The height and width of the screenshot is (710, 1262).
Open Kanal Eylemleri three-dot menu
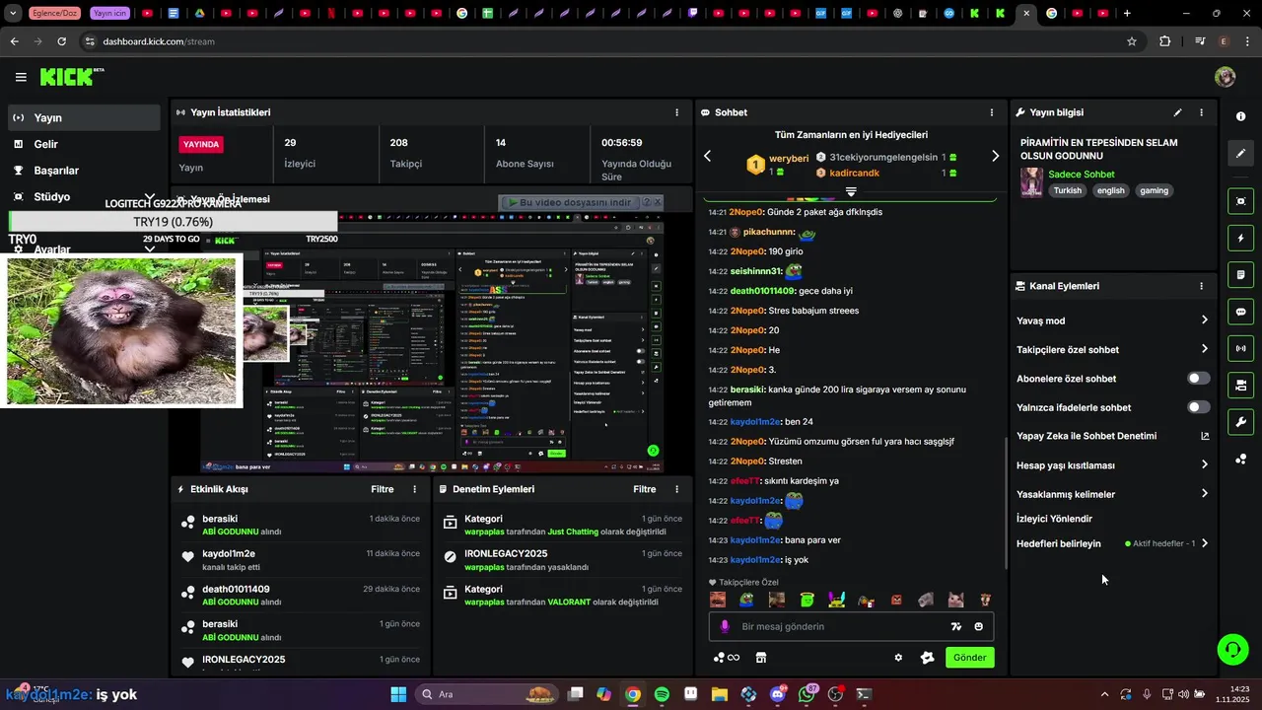(x=1201, y=286)
